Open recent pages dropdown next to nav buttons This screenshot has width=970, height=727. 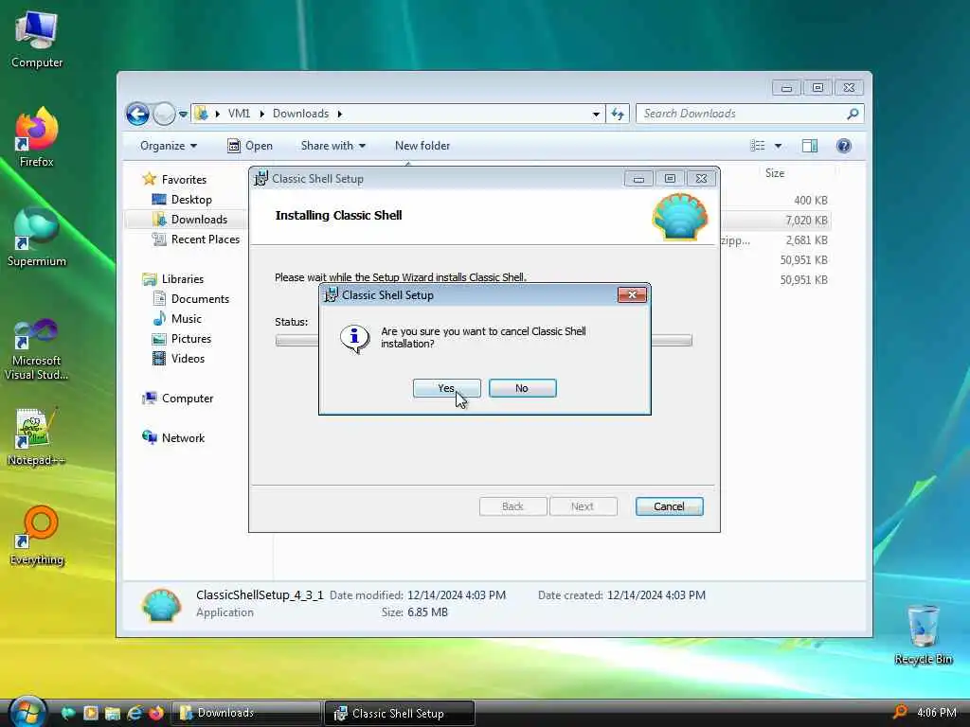[x=183, y=115]
